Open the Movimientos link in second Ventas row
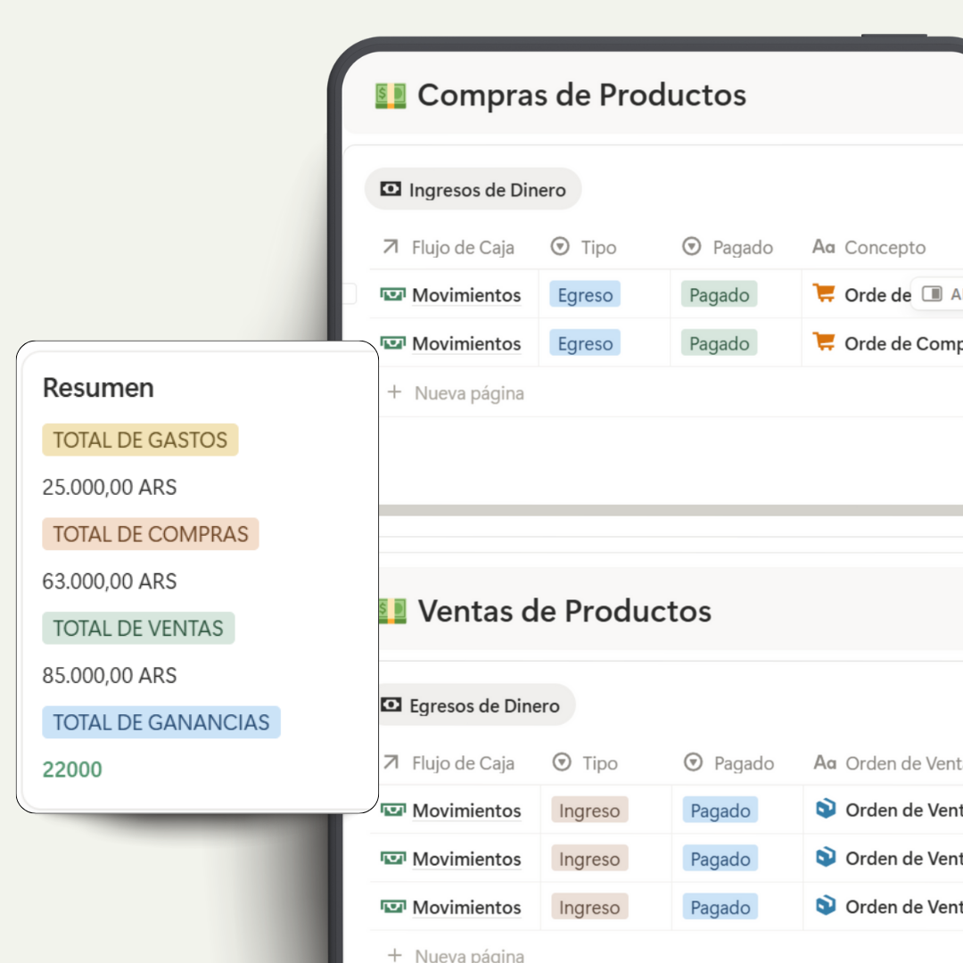The height and width of the screenshot is (963, 963). click(x=466, y=860)
